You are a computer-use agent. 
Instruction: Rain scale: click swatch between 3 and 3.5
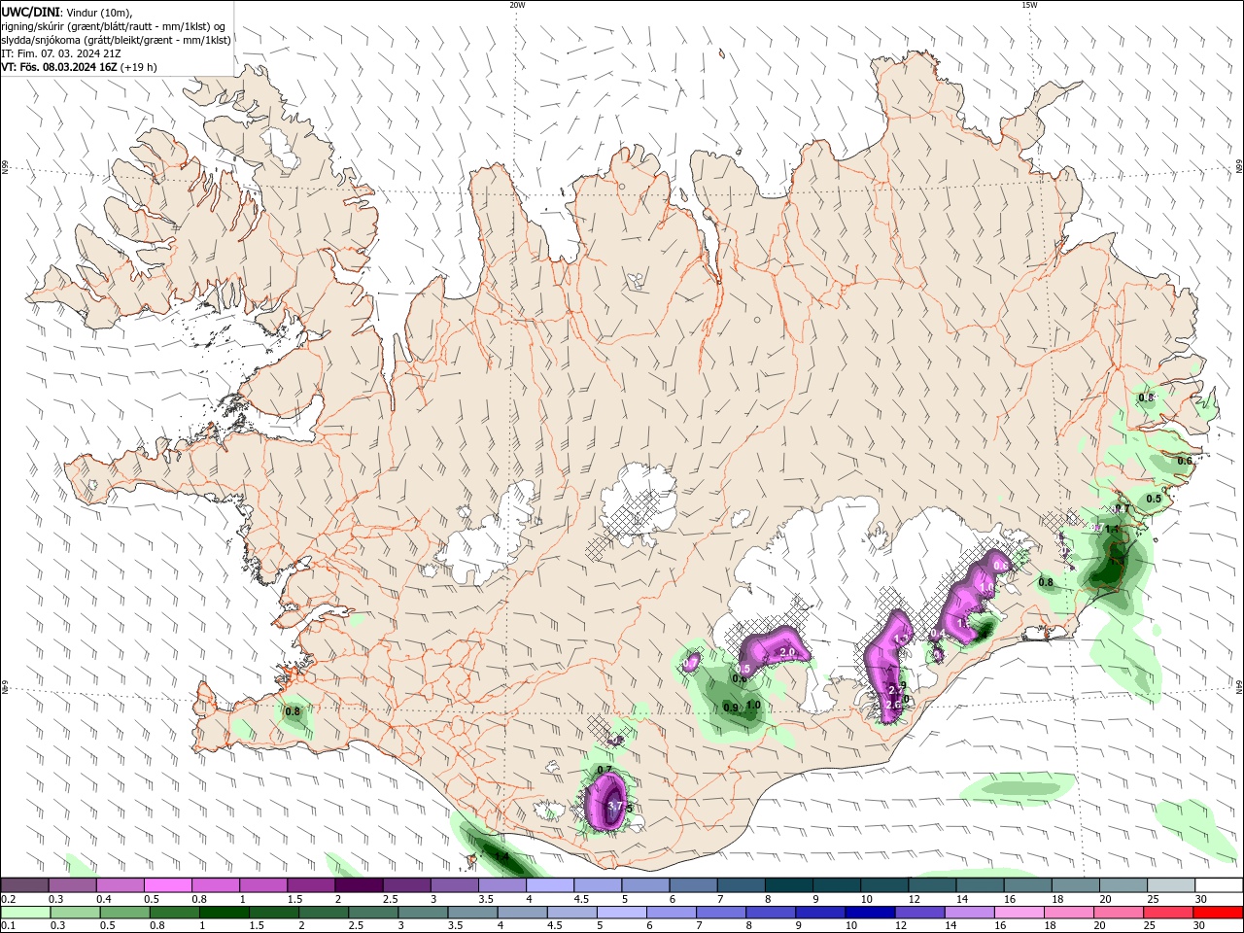tap(423, 913)
